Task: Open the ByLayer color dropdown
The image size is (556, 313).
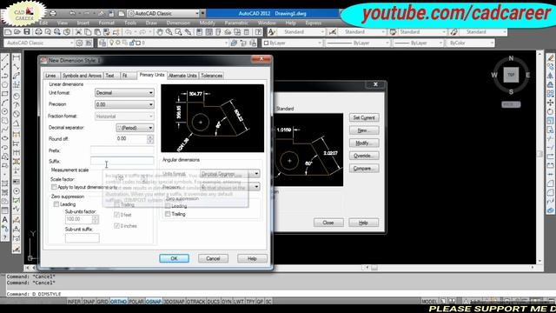Action: click(292, 43)
